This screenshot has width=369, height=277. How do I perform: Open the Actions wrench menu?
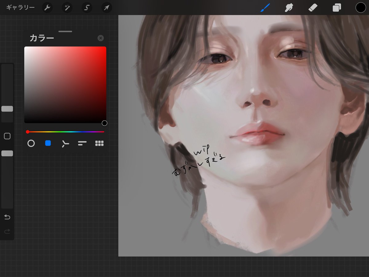(x=47, y=8)
